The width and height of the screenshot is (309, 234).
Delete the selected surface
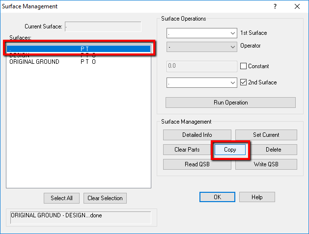pyautogui.click(x=273, y=149)
